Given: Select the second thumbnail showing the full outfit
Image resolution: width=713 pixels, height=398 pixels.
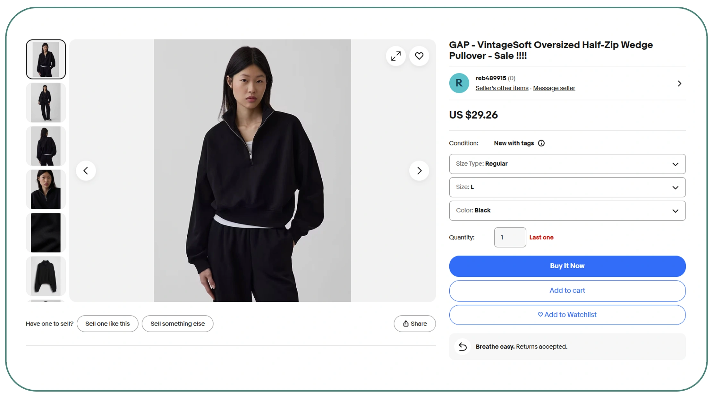Looking at the screenshot, I should [46, 102].
